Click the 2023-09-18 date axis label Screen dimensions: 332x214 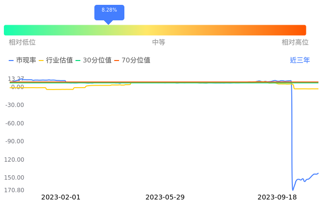click(277, 197)
